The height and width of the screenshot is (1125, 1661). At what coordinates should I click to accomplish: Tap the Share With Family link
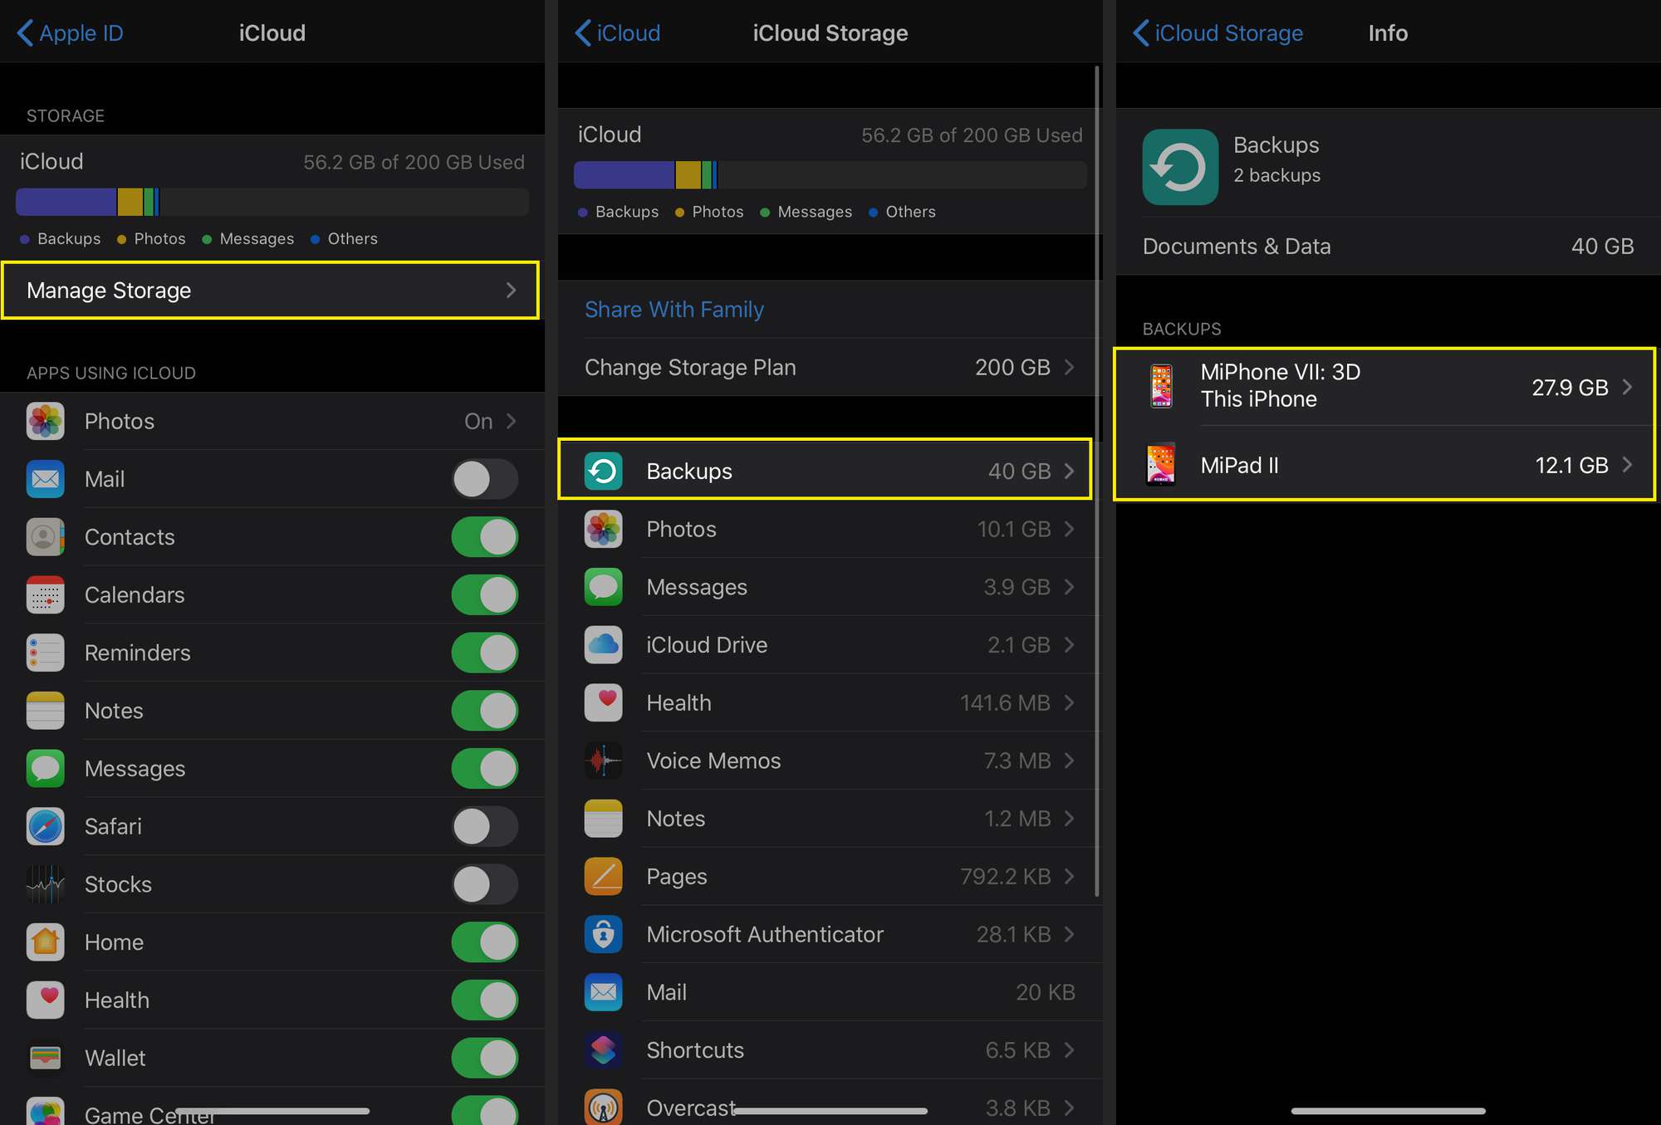pyautogui.click(x=674, y=309)
